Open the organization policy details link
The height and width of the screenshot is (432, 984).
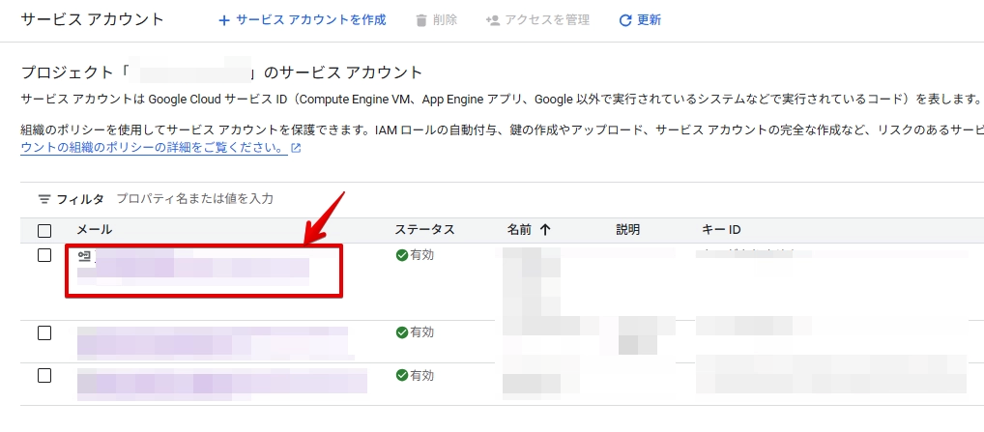[155, 149]
